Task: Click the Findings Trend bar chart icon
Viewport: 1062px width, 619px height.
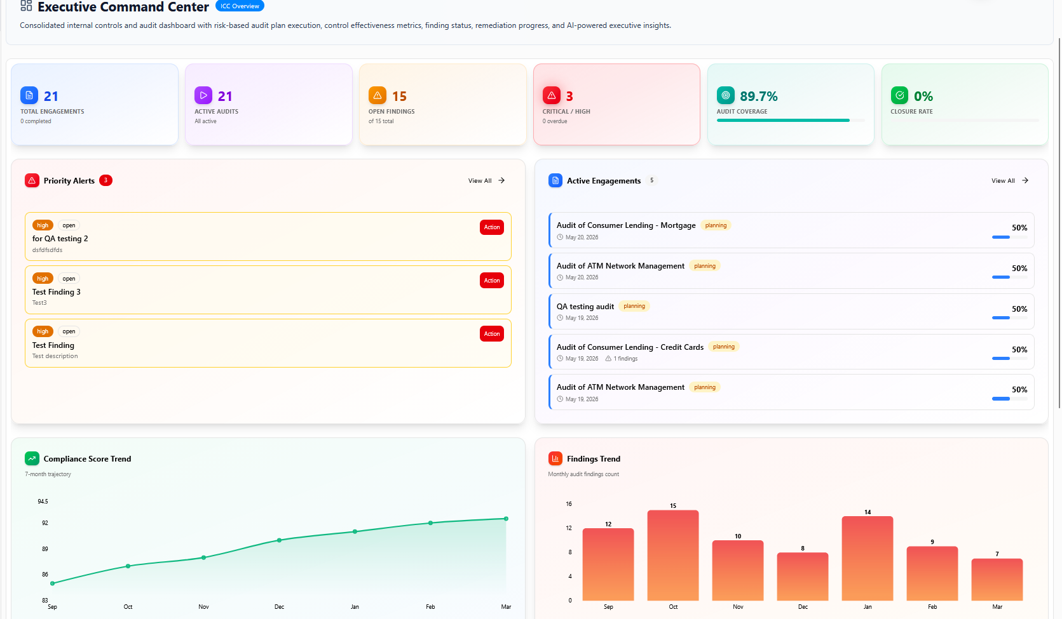Action: point(555,458)
